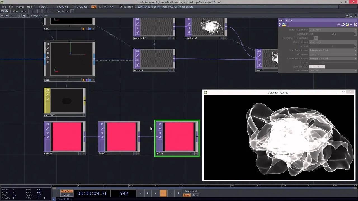Open the Help menu
The width and height of the screenshot is (358, 201).
coord(29,6)
